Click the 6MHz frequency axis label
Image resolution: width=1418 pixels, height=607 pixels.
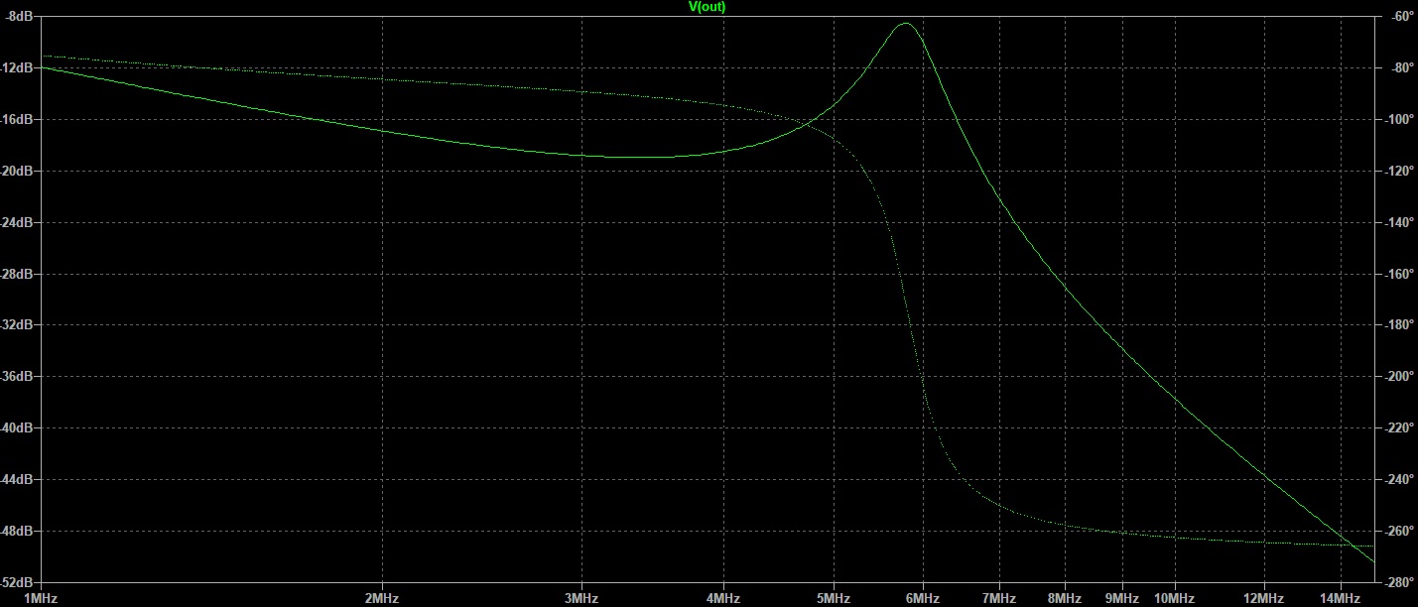923,599
